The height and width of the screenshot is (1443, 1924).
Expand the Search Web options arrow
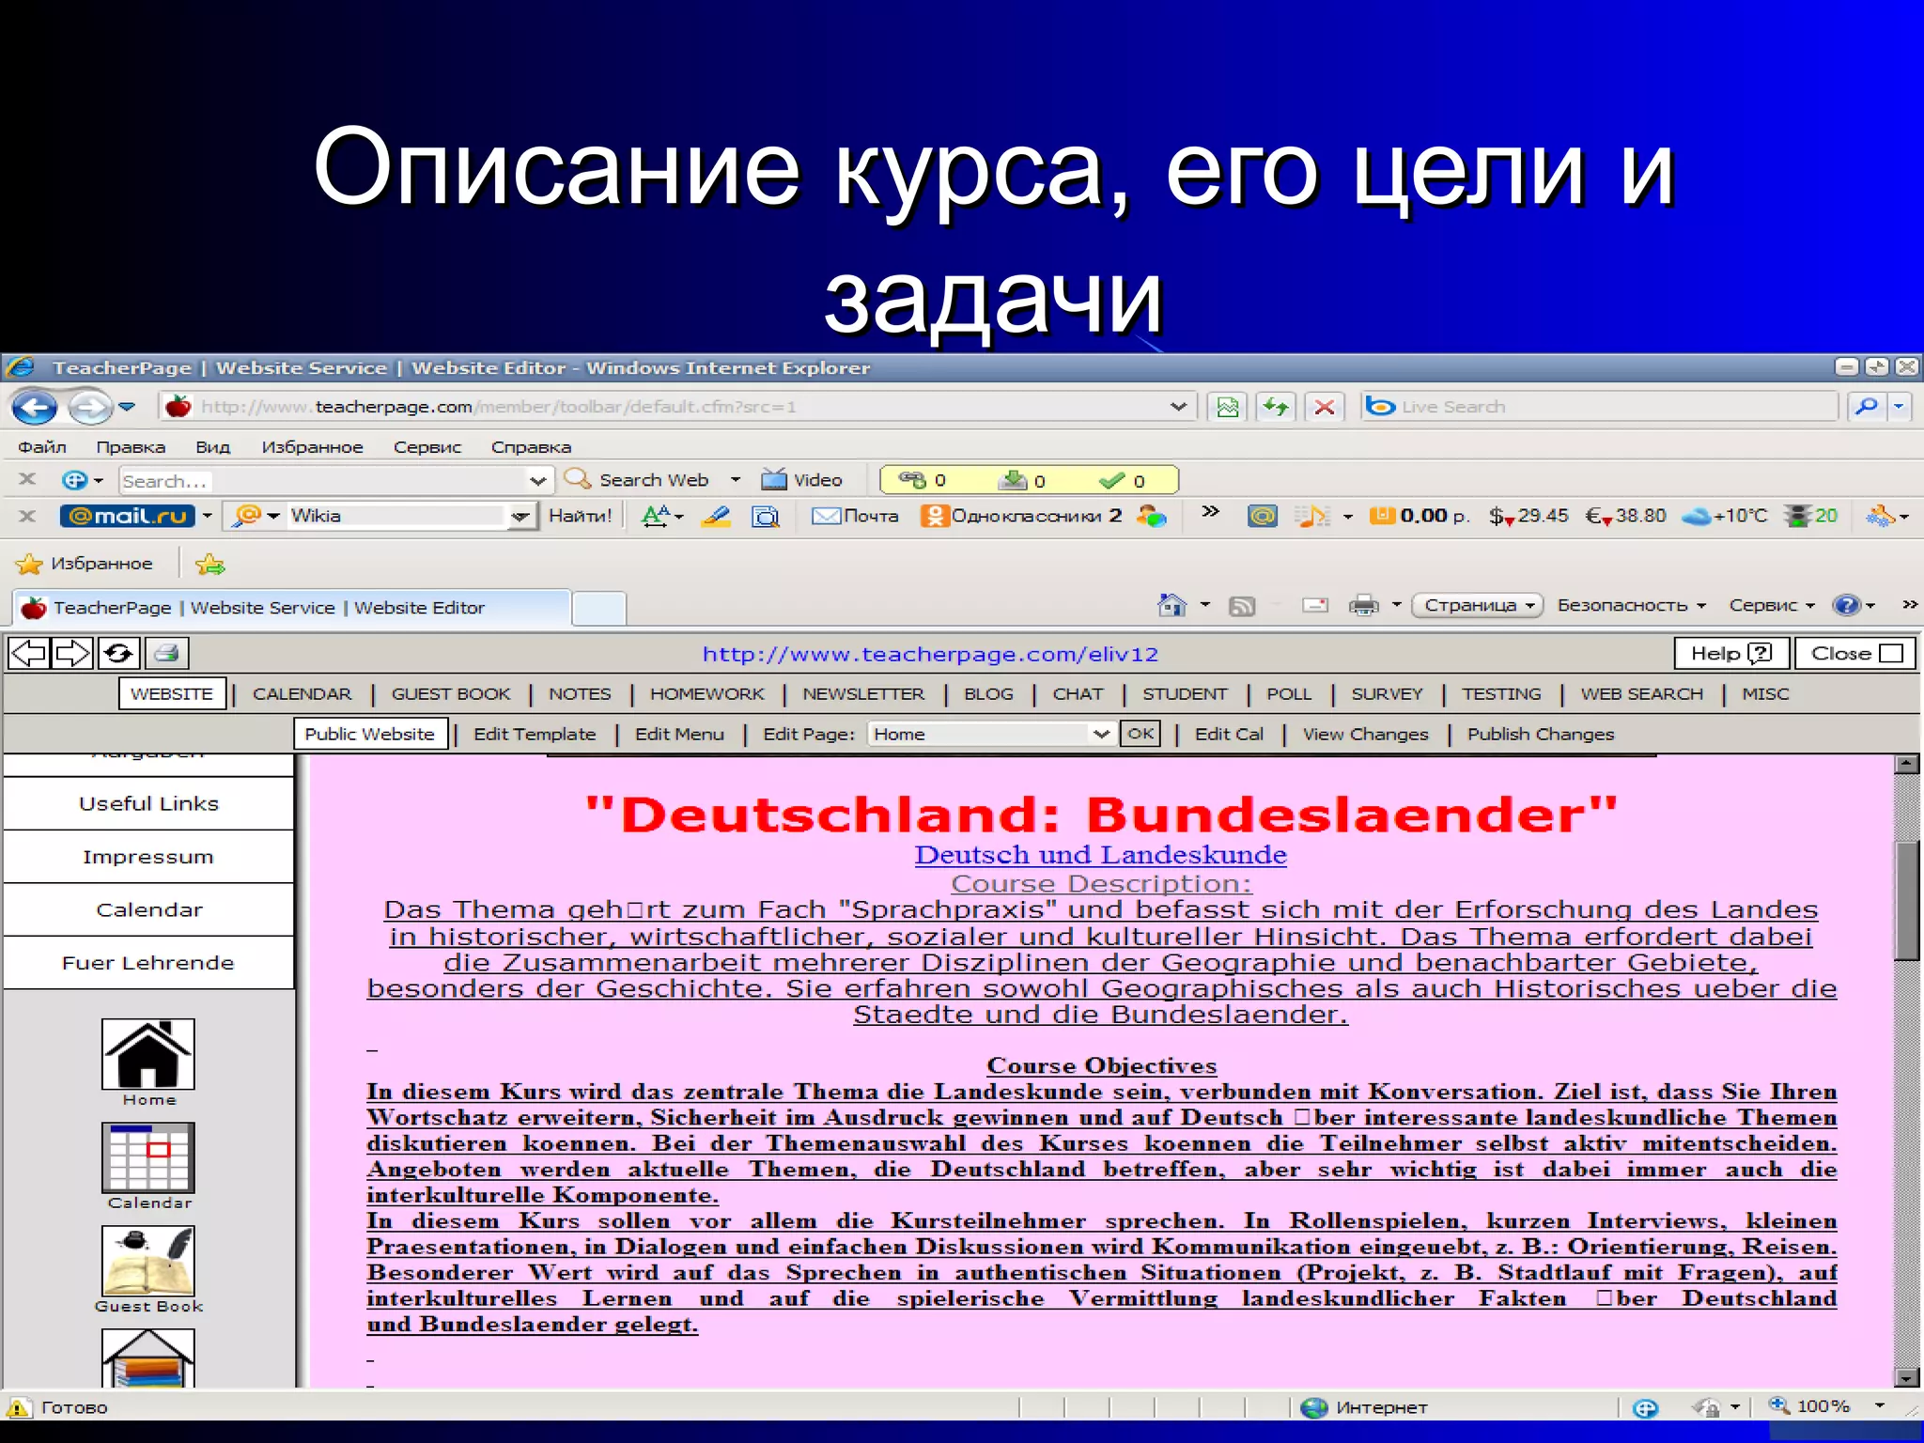pyautogui.click(x=736, y=480)
